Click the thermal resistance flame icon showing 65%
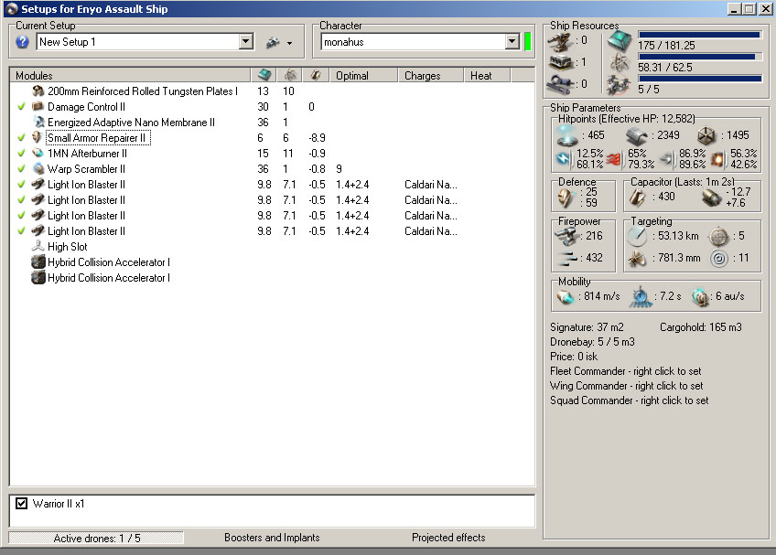This screenshot has width=776, height=555. [x=615, y=159]
